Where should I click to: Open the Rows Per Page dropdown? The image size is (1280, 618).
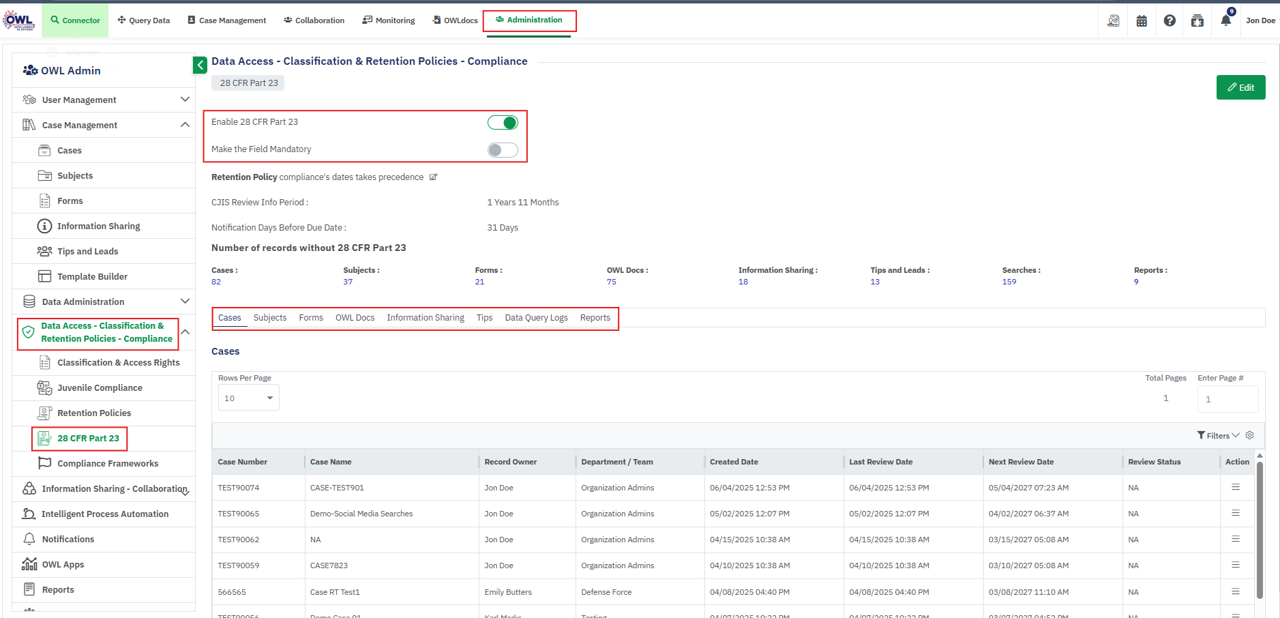pos(248,398)
